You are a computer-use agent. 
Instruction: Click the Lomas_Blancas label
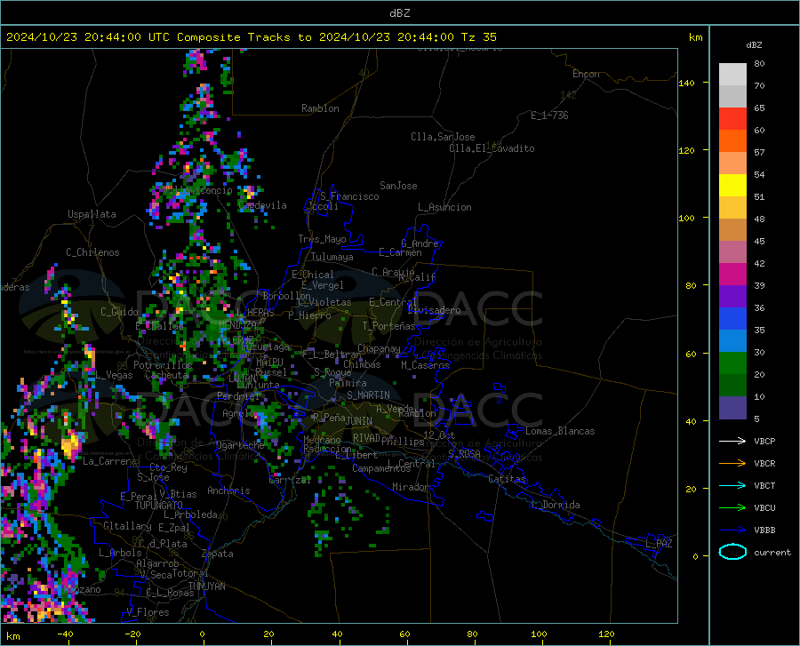point(560,431)
